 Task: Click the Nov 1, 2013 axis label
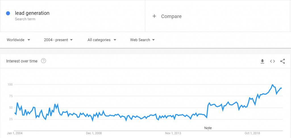click(173, 133)
